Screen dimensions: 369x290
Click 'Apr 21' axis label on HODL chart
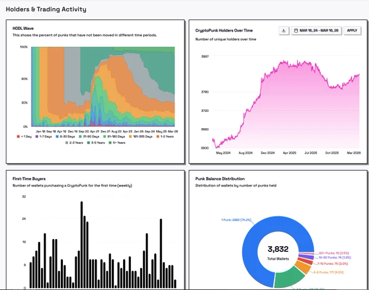click(94, 131)
